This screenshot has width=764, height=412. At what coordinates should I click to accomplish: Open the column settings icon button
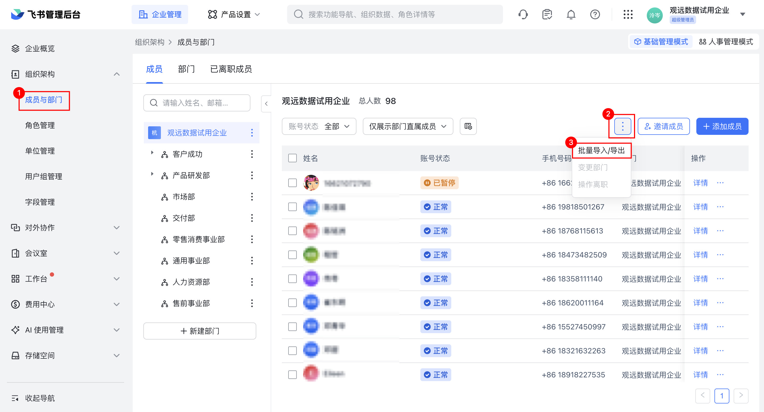(468, 126)
